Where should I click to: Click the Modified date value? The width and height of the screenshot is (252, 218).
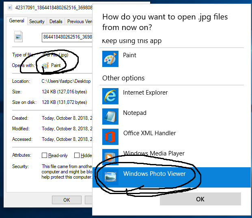(67, 129)
